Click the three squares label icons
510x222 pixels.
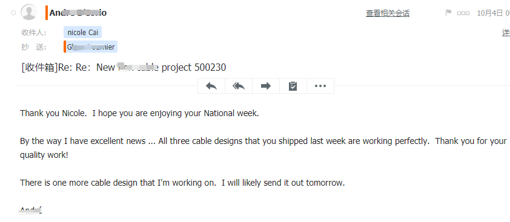pyautogui.click(x=463, y=13)
